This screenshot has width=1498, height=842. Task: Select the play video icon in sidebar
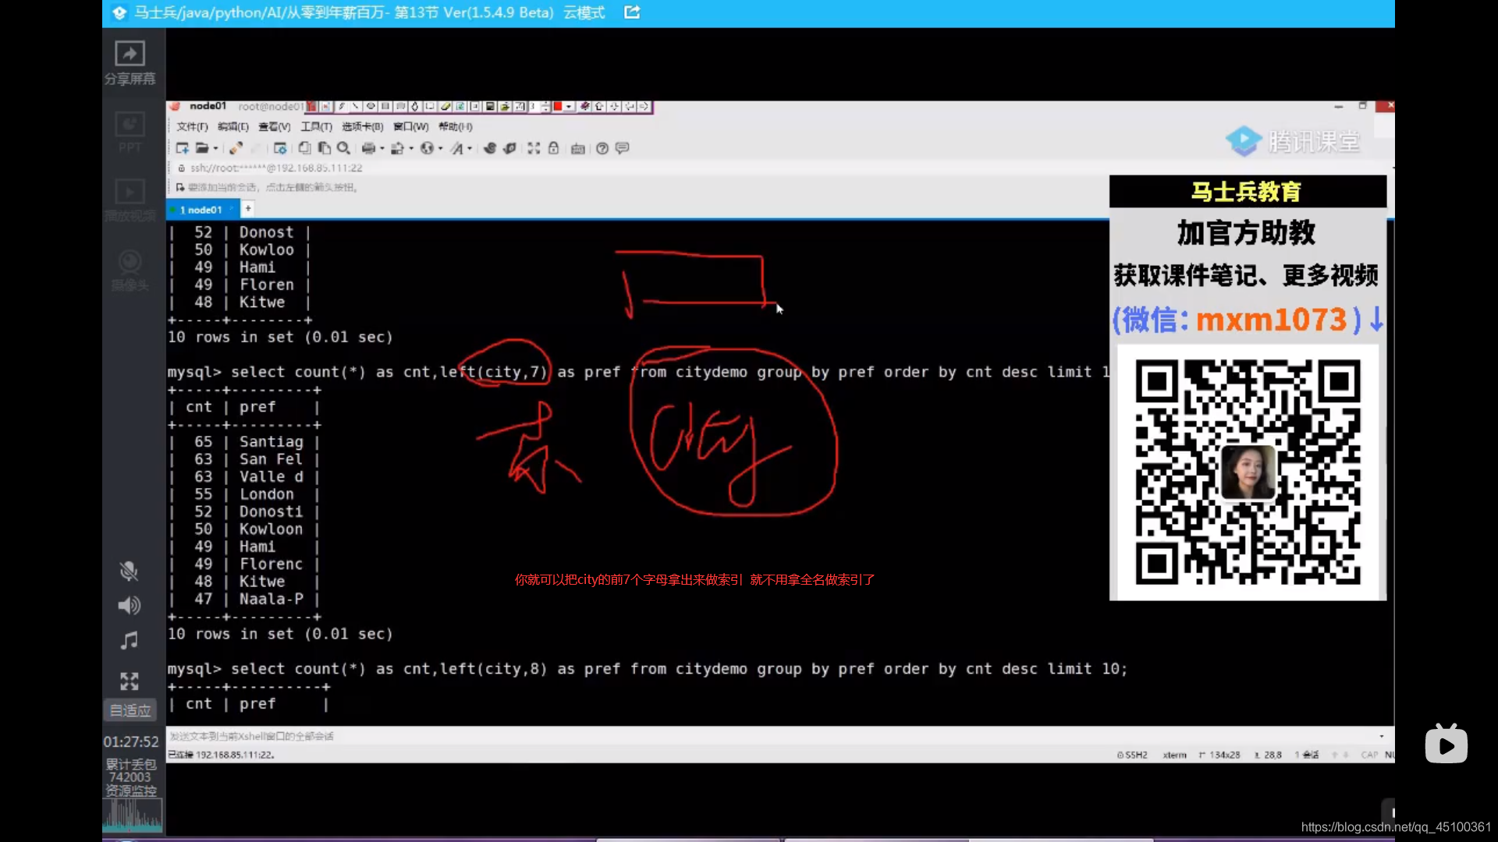coord(130,192)
